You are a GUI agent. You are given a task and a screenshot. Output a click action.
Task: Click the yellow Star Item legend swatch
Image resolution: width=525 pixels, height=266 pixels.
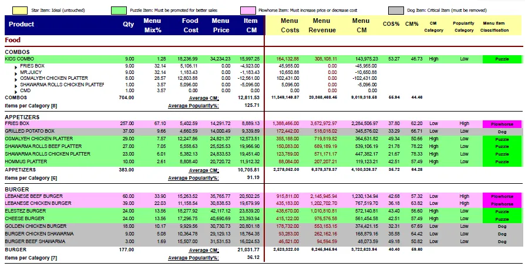click(20, 11)
